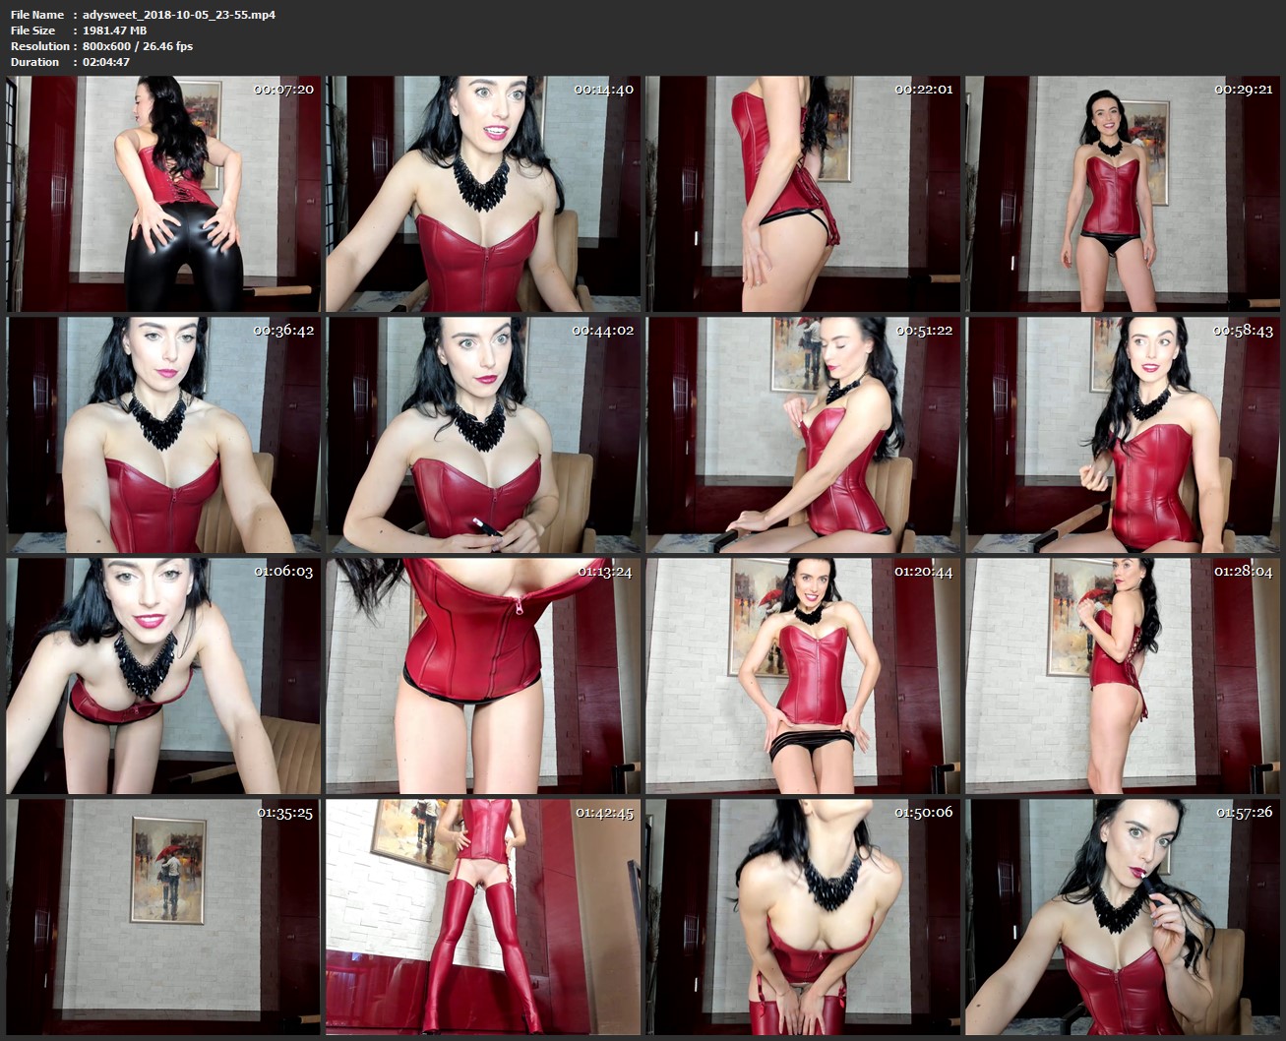
Task: Click the file size value 1981.47 MB
Action: (x=114, y=31)
